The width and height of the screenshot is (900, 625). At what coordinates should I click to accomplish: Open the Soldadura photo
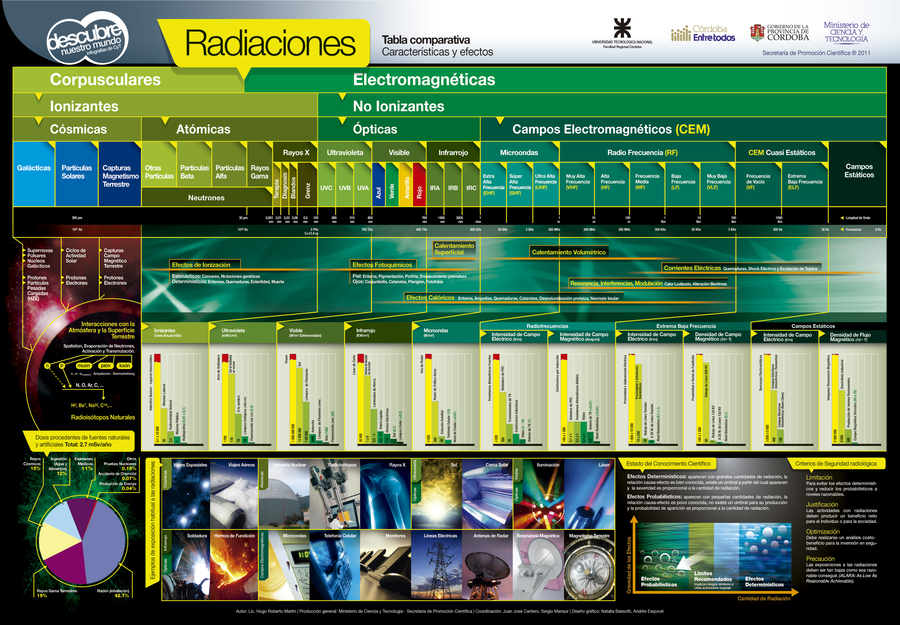[186, 565]
